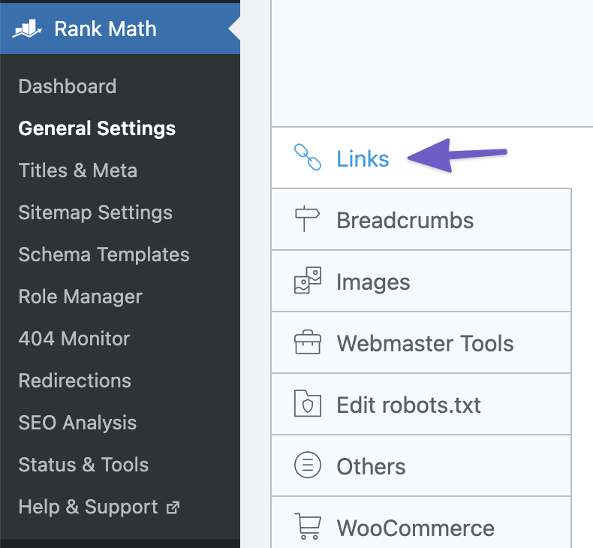This screenshot has width=593, height=548.
Task: Open the Role Manager page
Action: point(80,297)
